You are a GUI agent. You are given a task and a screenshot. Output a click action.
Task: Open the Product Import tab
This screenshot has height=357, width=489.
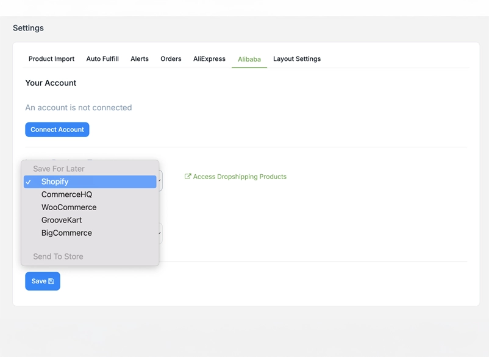(51, 59)
